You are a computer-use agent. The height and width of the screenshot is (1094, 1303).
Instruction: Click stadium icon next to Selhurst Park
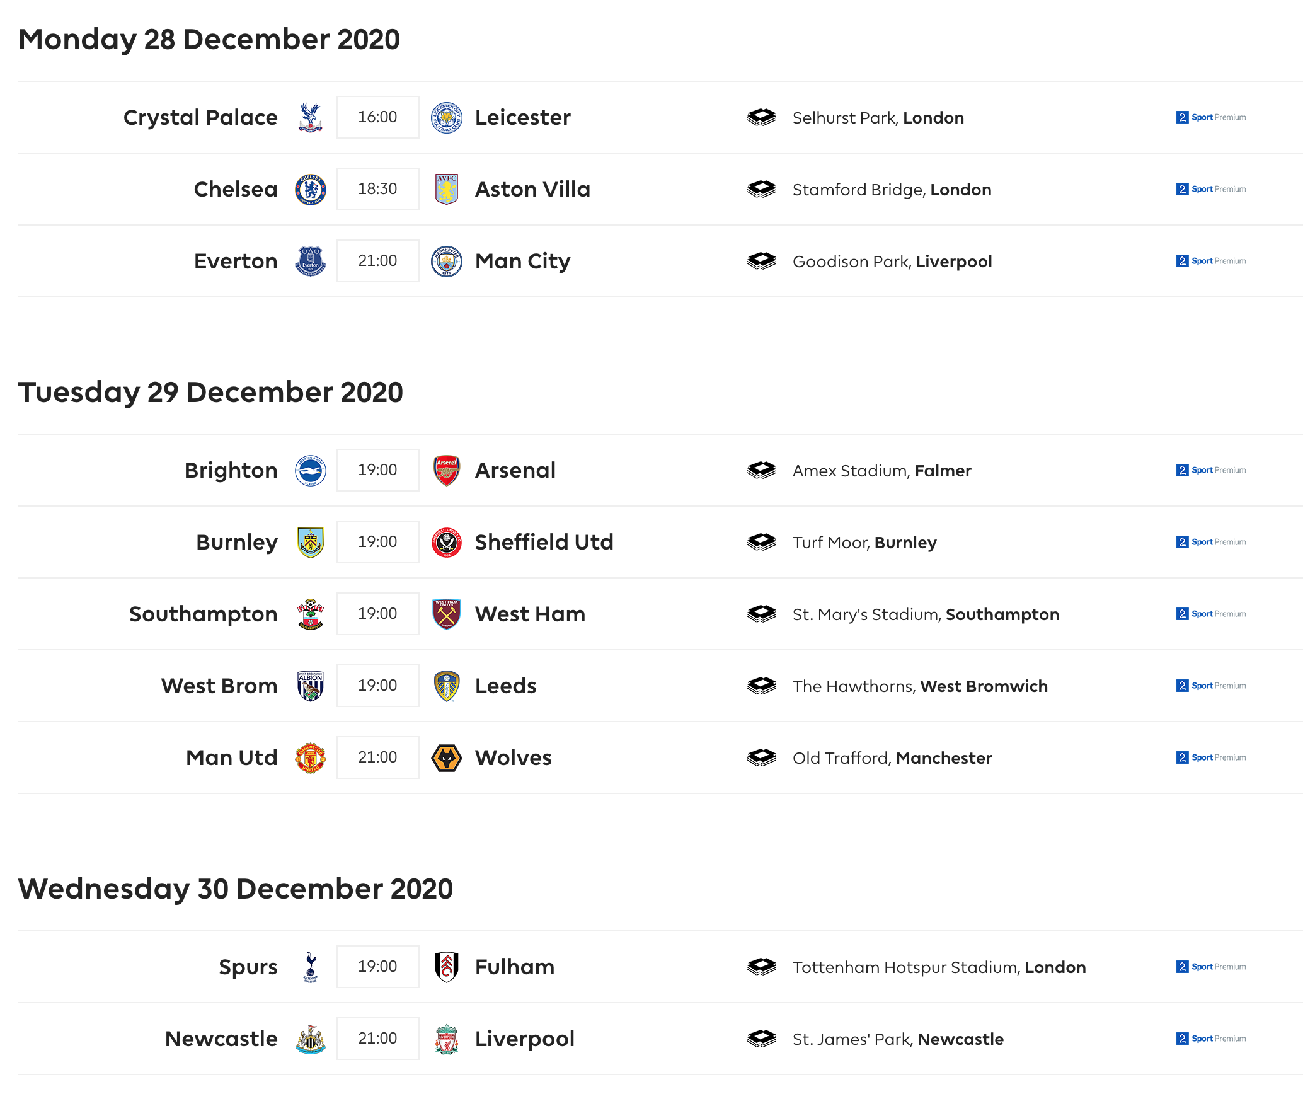762,118
